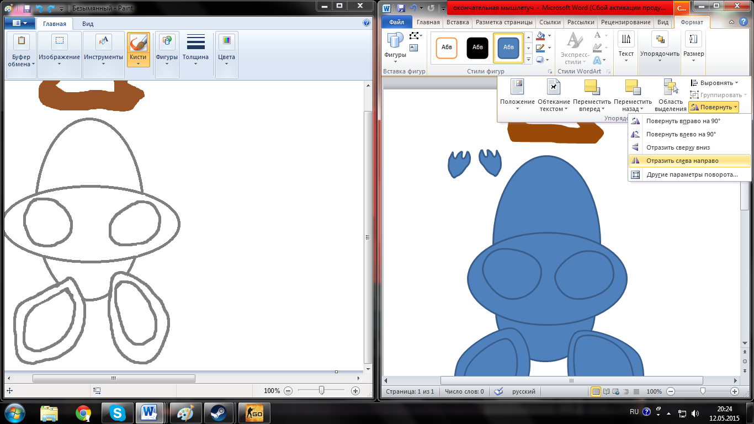
Task: Click the Word Save icon in title bar
Action: [x=401, y=8]
